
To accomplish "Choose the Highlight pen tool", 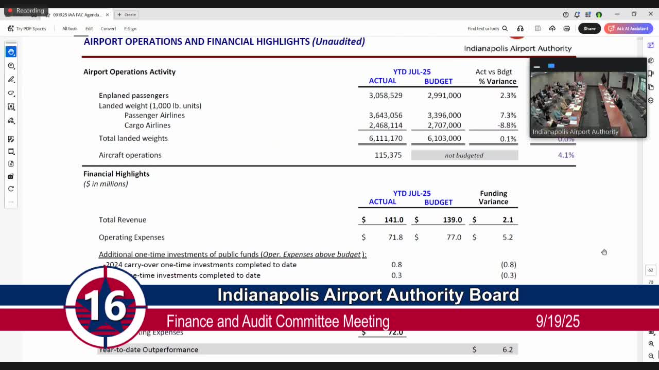I will click(11, 80).
